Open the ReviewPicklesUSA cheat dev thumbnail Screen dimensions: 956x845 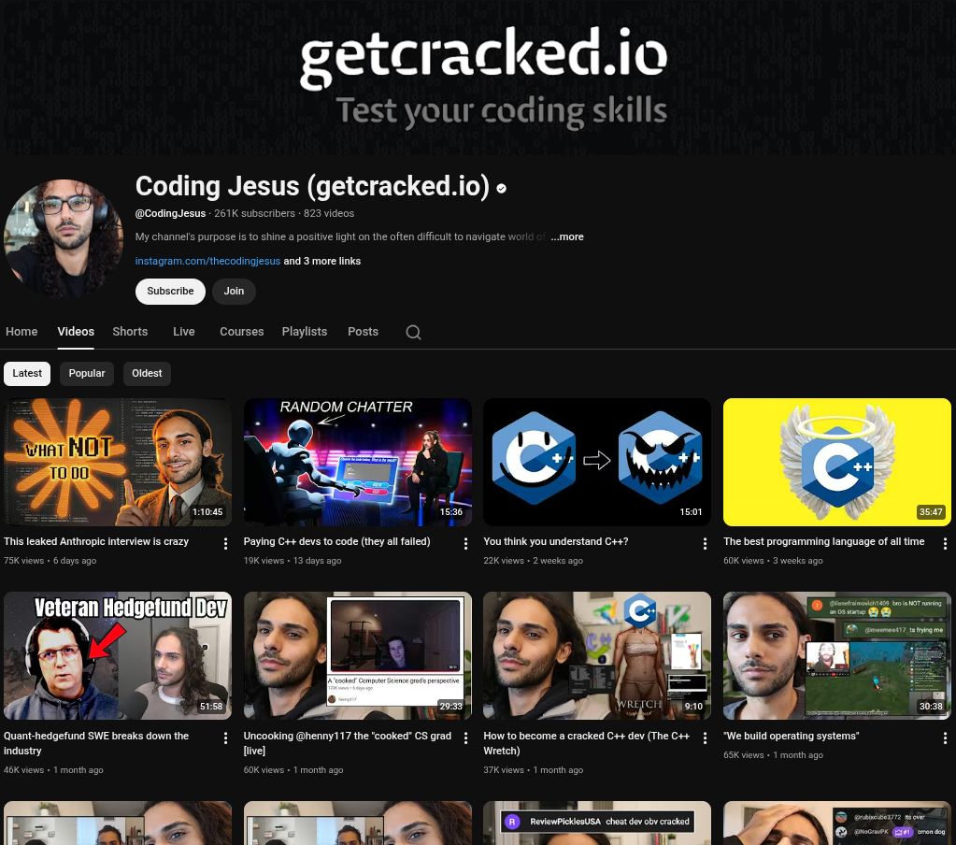tap(597, 824)
